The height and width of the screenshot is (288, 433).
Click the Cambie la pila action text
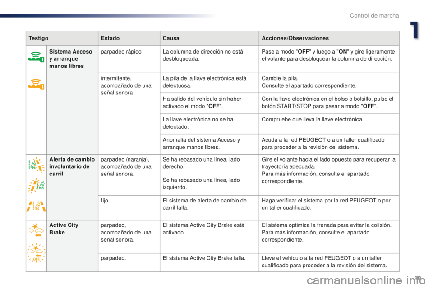pos(280,78)
